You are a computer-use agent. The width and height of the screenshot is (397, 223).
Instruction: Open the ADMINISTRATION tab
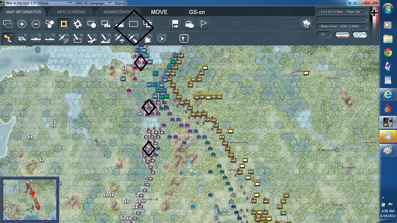pos(119,12)
